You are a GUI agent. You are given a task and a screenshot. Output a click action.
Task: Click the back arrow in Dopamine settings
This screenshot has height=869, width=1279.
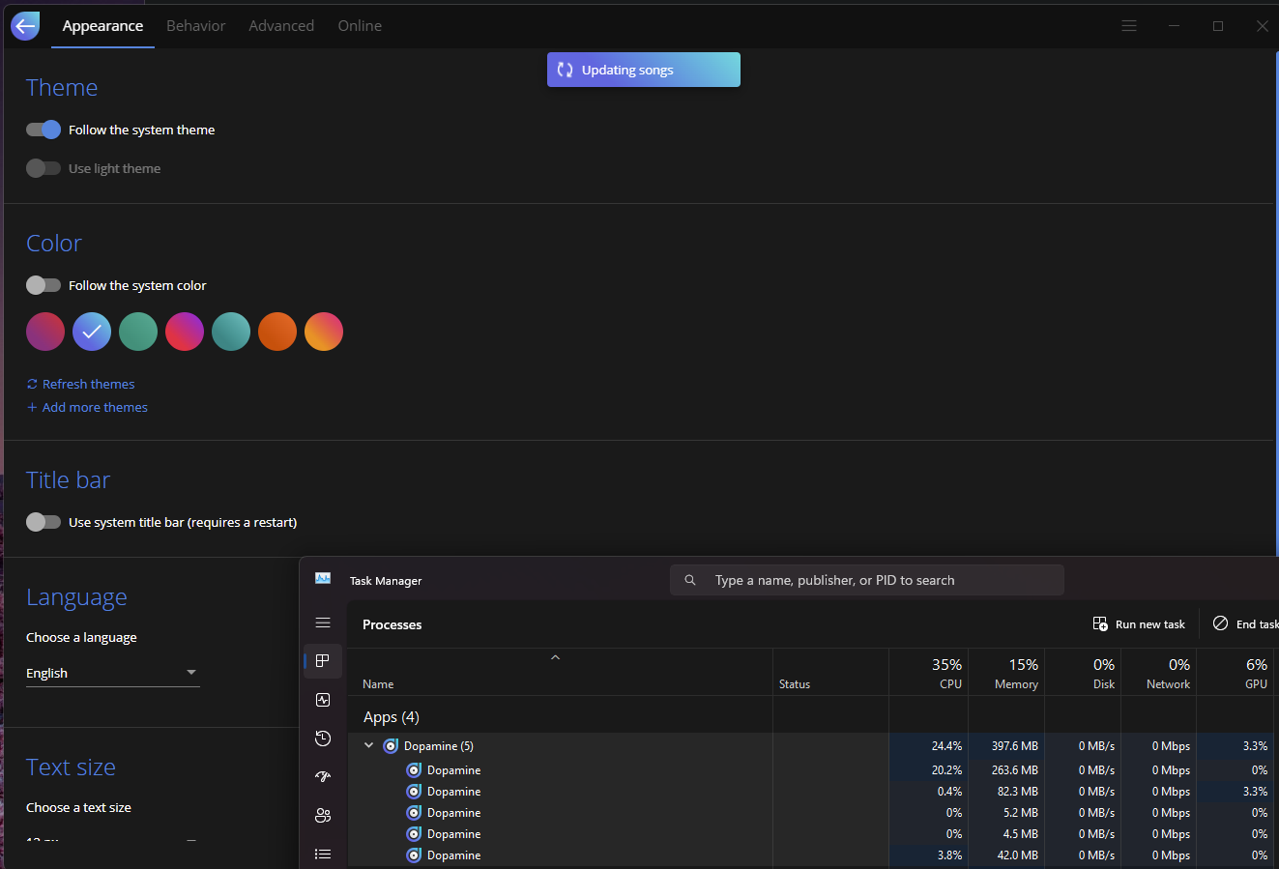tap(24, 25)
